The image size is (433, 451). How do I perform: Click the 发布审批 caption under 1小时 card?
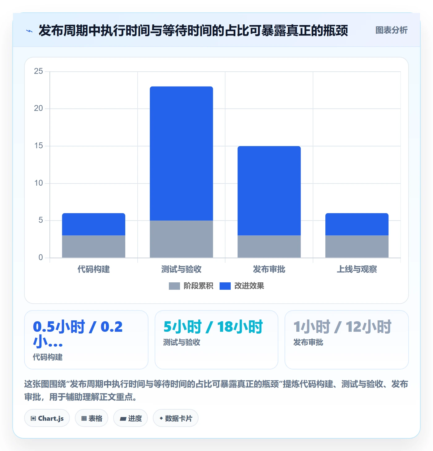308,342
